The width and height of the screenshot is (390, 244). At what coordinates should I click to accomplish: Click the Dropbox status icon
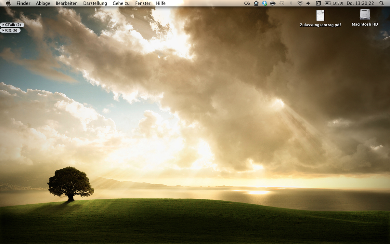(265, 3)
